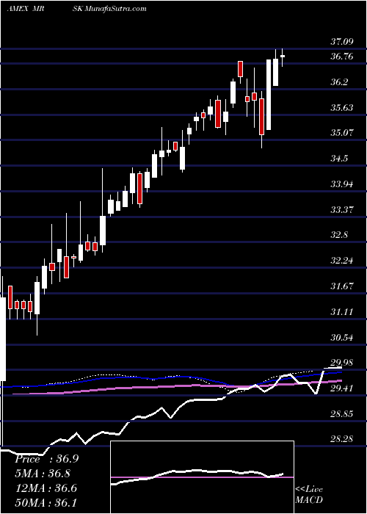Viewport: 367px width, 514px height.
Task: Click the 33.94 price axis label
Action: [342, 184]
